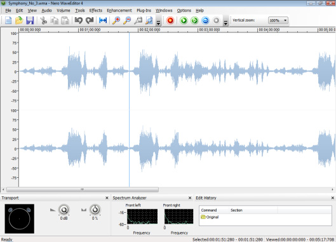This screenshot has width=336, height=242.
Task: Click the Viewed time range status text
Action: 300,239
